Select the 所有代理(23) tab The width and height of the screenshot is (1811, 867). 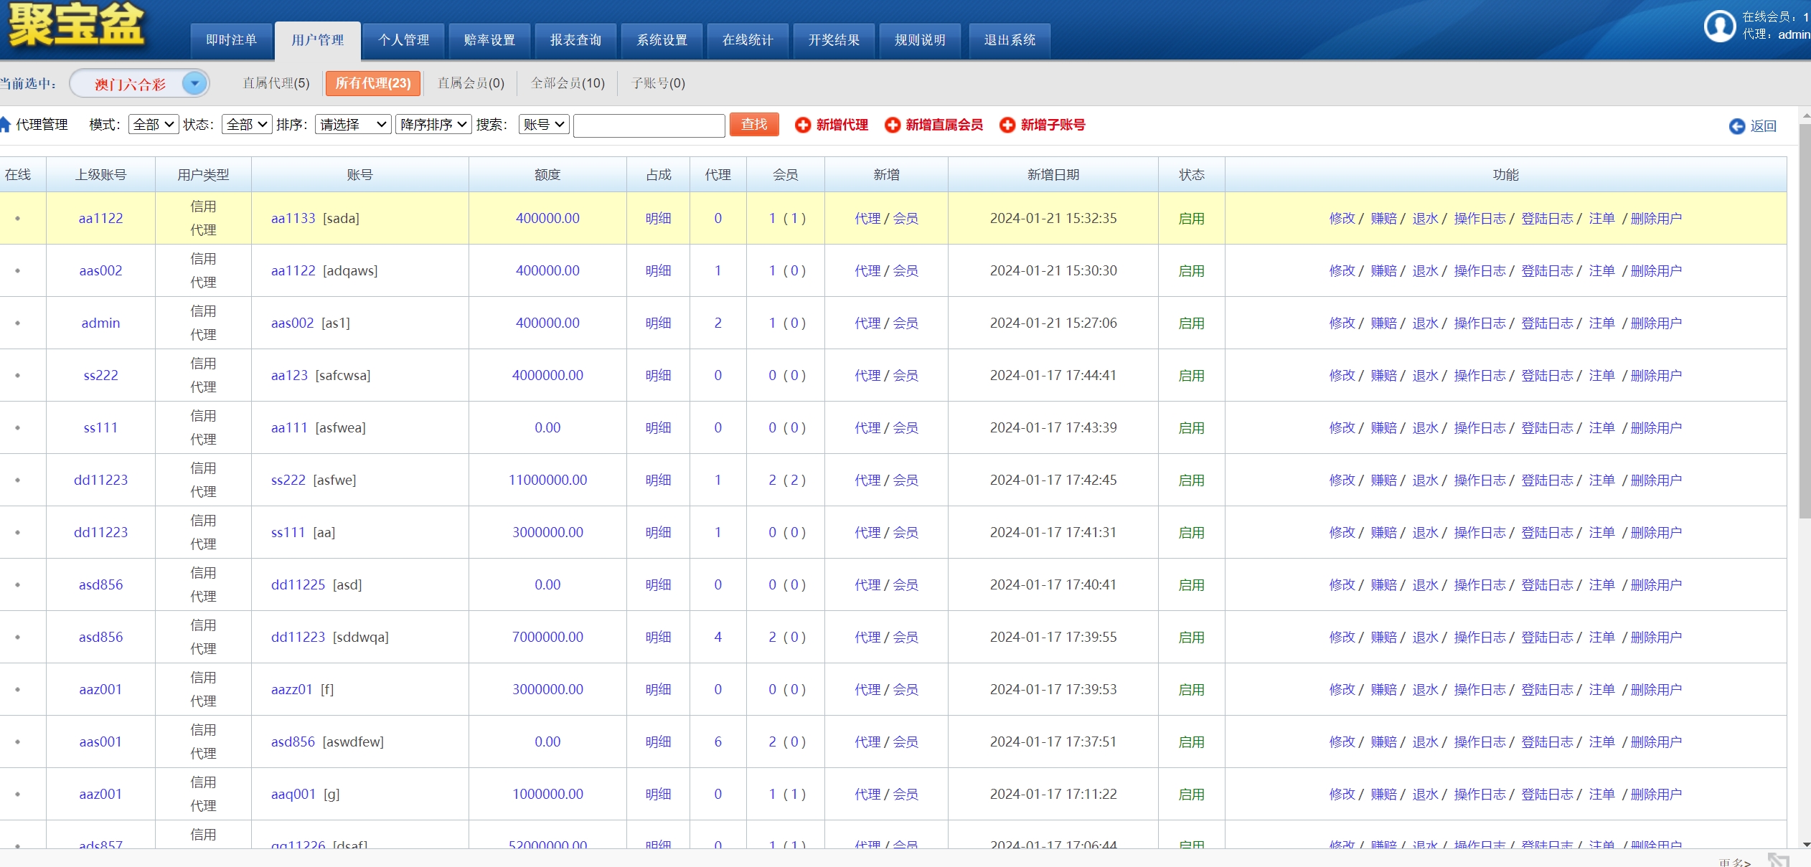pyautogui.click(x=373, y=83)
